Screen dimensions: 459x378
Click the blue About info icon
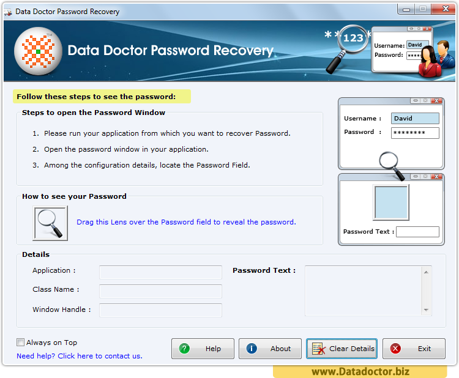252,349
